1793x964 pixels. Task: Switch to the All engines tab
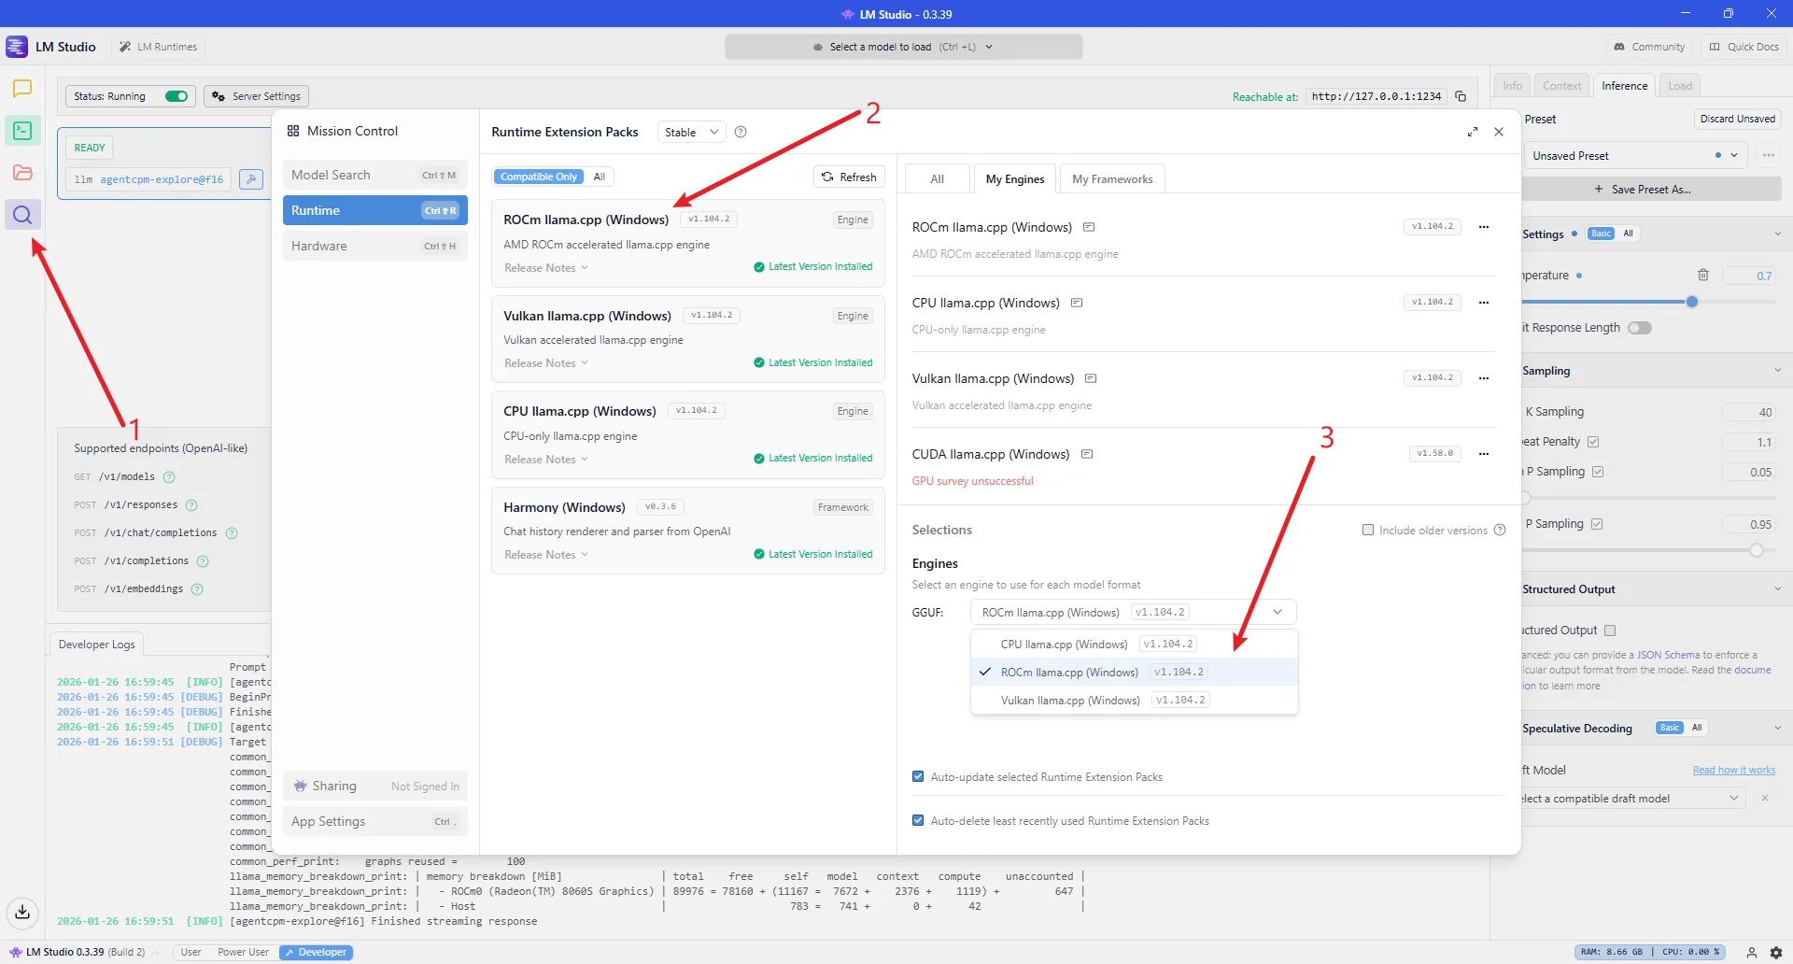[938, 179]
